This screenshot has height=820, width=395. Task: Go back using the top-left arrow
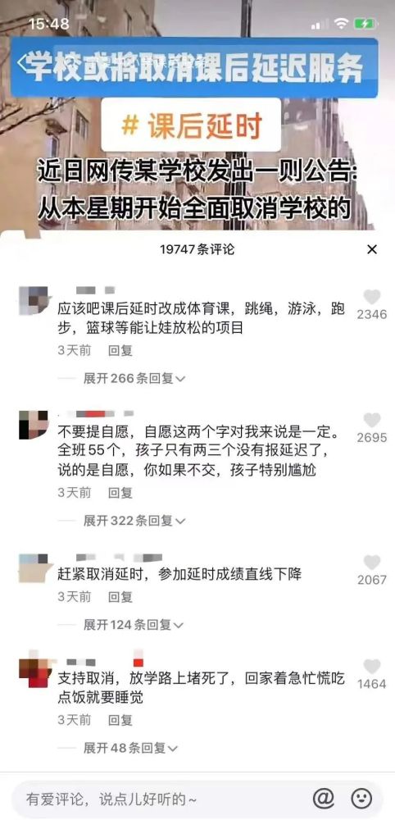(x=23, y=62)
